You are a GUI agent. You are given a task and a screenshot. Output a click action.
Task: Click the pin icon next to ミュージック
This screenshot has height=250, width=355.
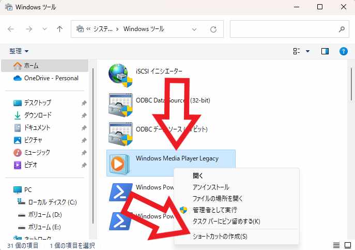pos(84,153)
